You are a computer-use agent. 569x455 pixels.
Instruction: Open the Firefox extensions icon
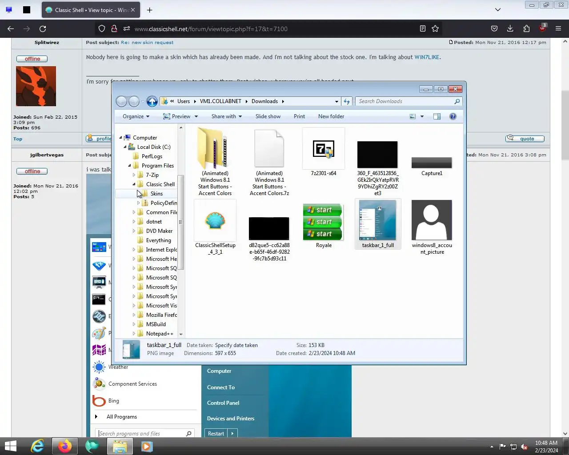[526, 28]
